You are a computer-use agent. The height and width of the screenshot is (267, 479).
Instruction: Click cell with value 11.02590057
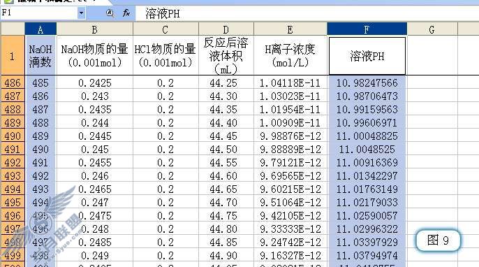point(367,215)
